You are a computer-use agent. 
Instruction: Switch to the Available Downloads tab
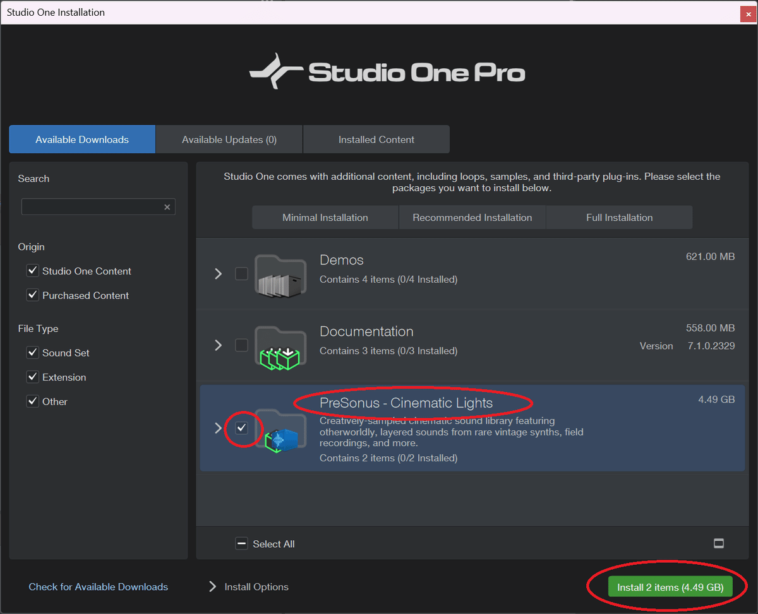pos(82,139)
